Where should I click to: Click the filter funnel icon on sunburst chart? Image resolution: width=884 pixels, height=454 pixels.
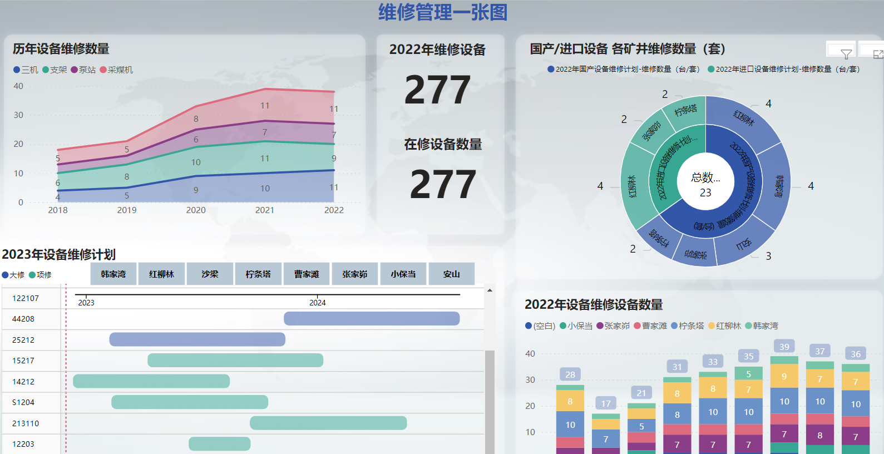point(846,54)
